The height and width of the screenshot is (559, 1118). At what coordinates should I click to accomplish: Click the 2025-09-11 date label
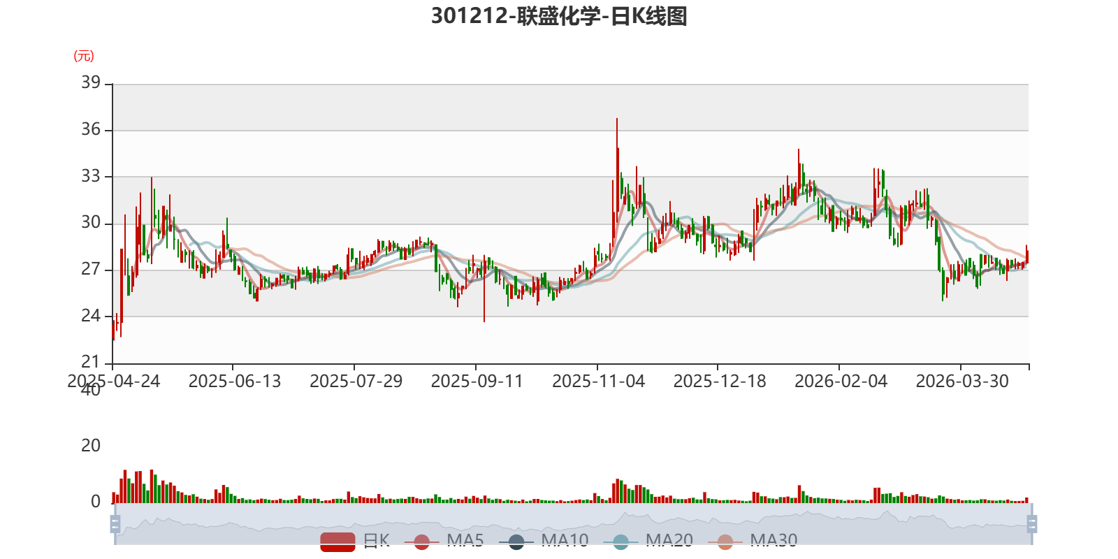[x=477, y=381]
